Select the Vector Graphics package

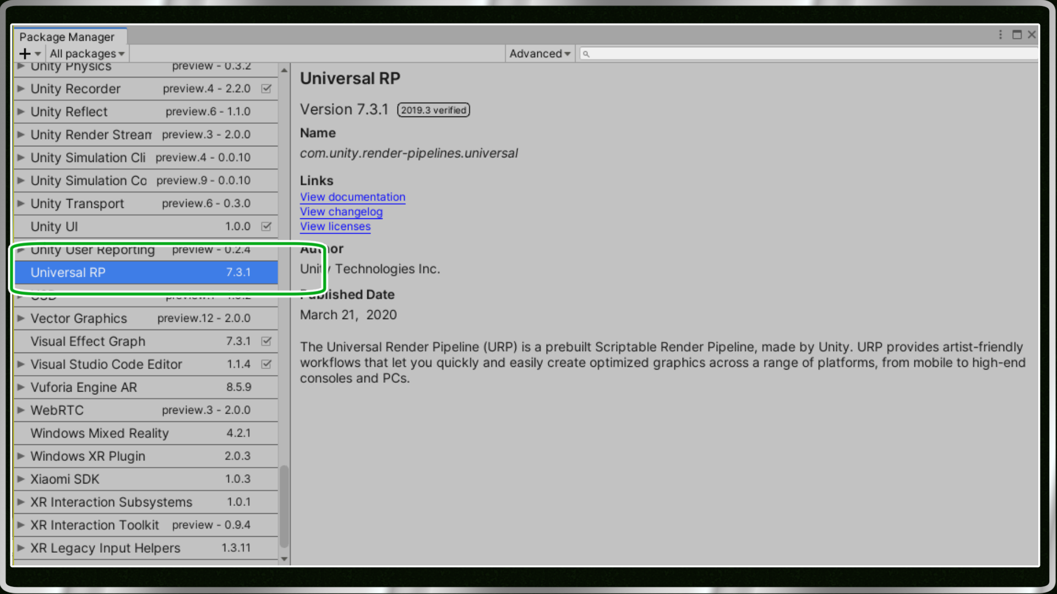(146, 318)
